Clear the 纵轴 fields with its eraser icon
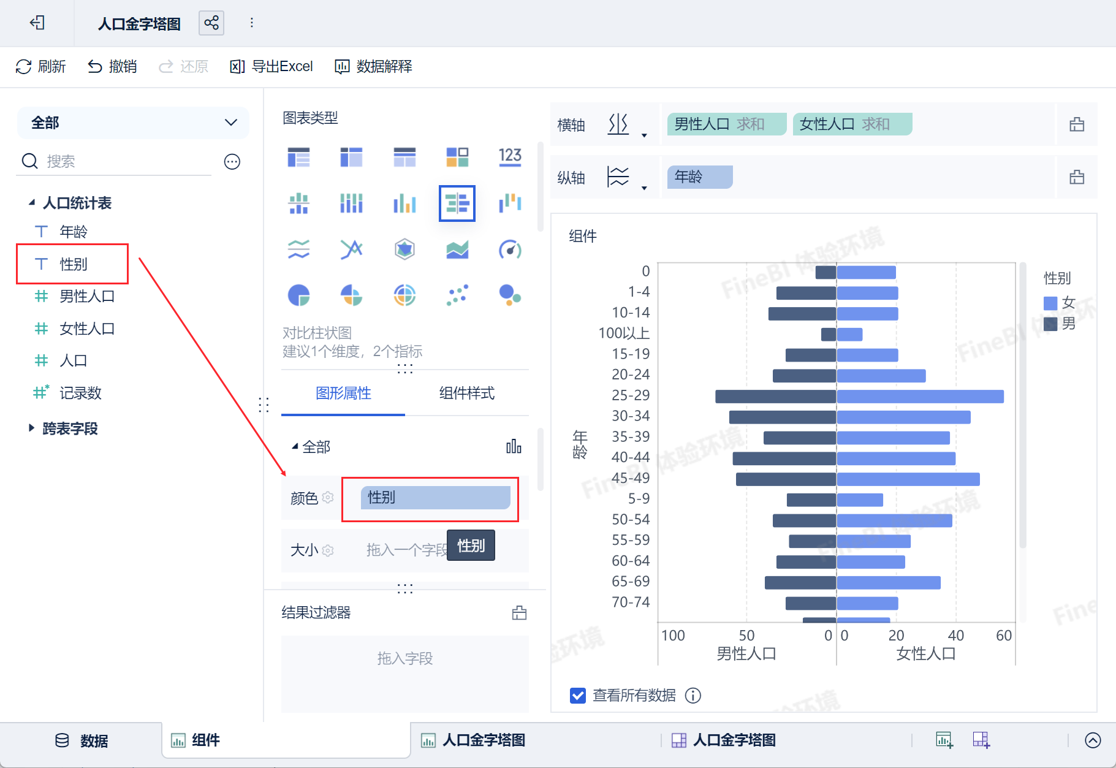The image size is (1116, 768). (x=1077, y=177)
